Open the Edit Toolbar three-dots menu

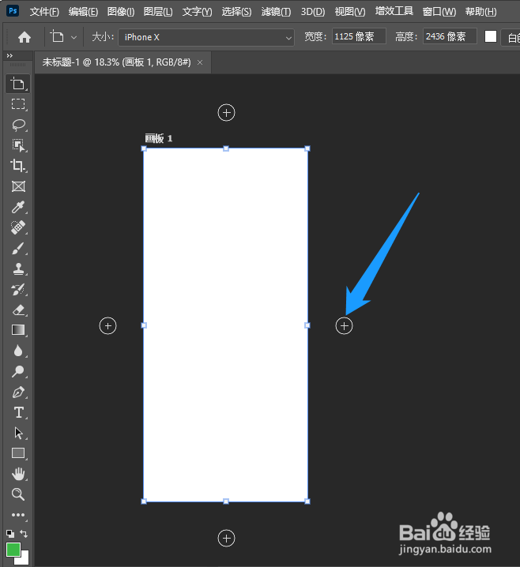(x=17, y=515)
